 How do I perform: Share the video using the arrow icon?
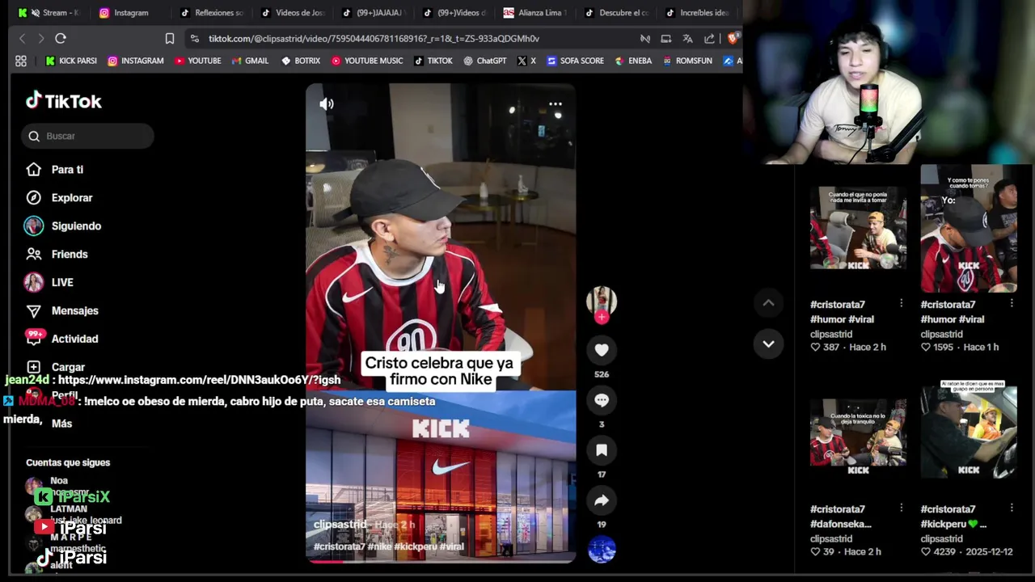coord(602,500)
